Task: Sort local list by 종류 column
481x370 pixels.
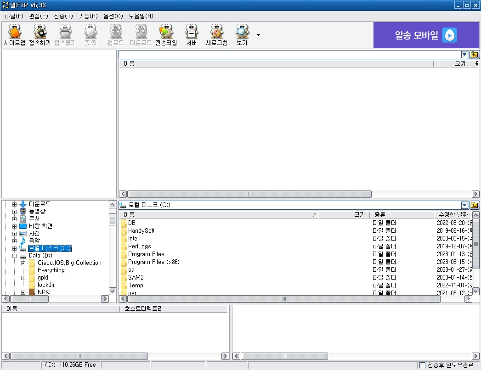Action: click(402, 214)
